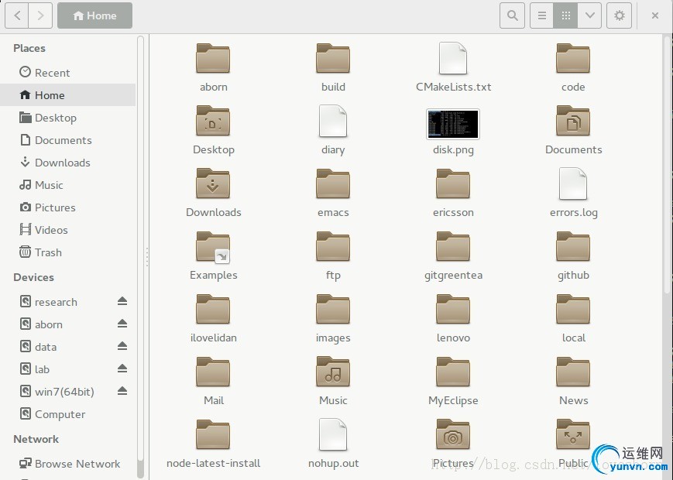Select the News folder icon

(573, 372)
